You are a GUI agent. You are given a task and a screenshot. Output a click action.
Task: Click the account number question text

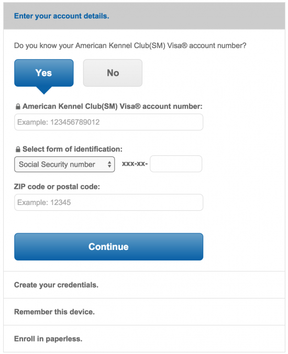(x=130, y=45)
